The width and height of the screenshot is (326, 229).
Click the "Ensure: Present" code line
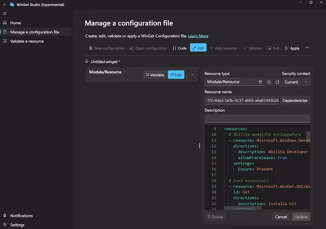(x=255, y=169)
